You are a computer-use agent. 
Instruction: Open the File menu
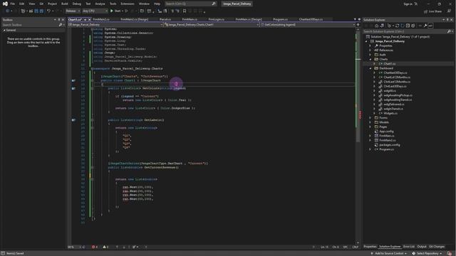tap(13, 4)
